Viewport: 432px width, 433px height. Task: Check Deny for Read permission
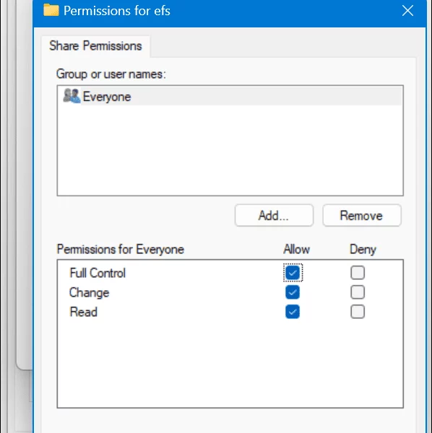tap(358, 312)
